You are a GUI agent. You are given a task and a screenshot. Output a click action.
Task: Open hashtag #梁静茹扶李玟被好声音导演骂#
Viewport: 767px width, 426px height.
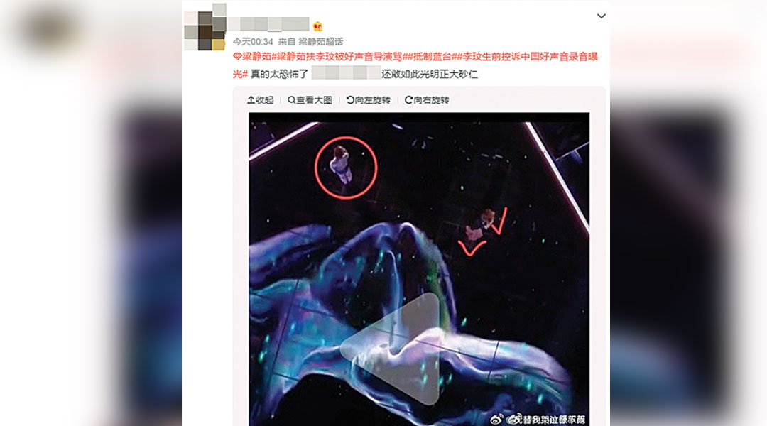(339, 57)
